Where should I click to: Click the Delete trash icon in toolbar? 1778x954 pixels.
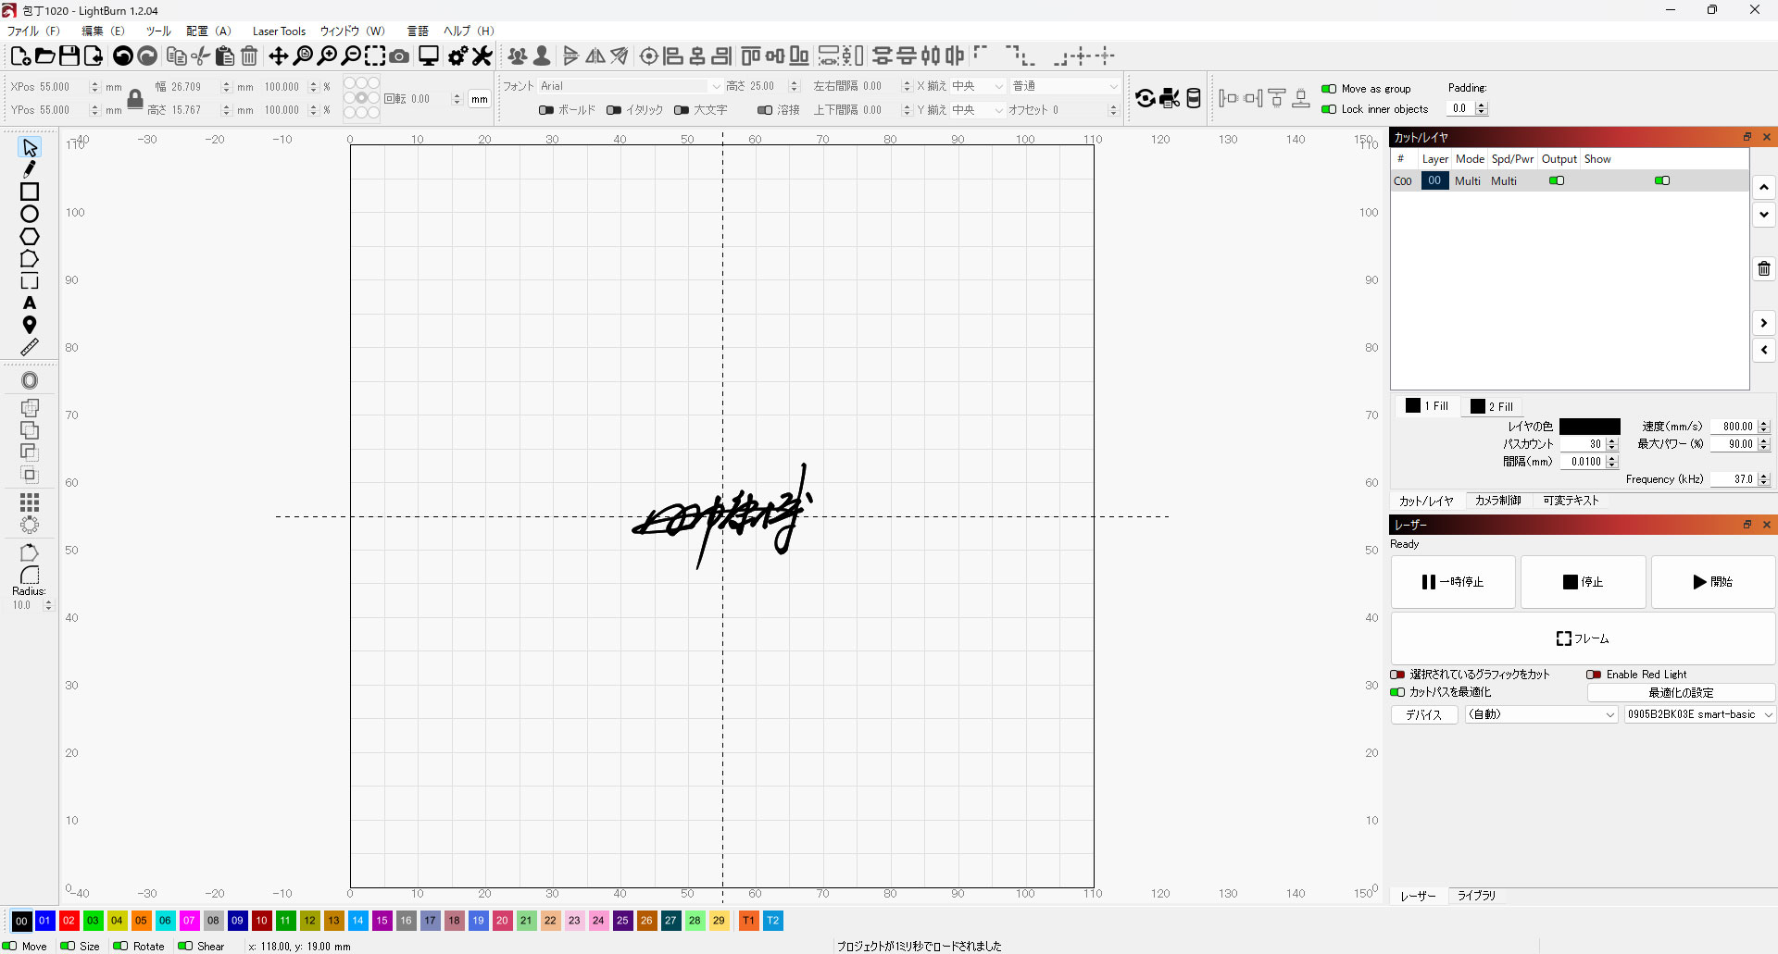(x=249, y=56)
